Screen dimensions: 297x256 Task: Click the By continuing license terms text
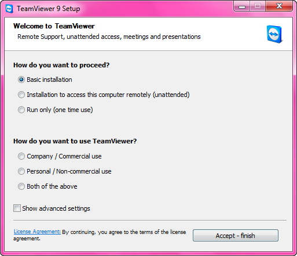coord(100,235)
